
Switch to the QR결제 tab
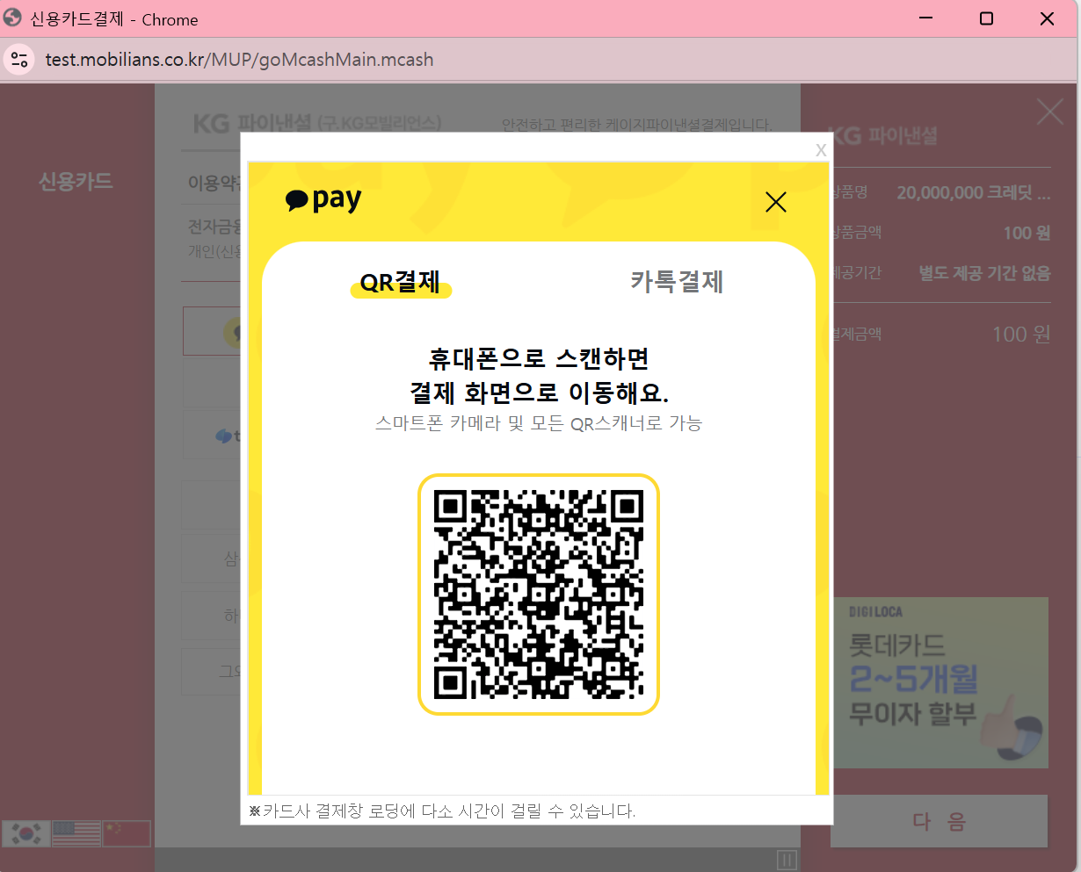pyautogui.click(x=400, y=282)
